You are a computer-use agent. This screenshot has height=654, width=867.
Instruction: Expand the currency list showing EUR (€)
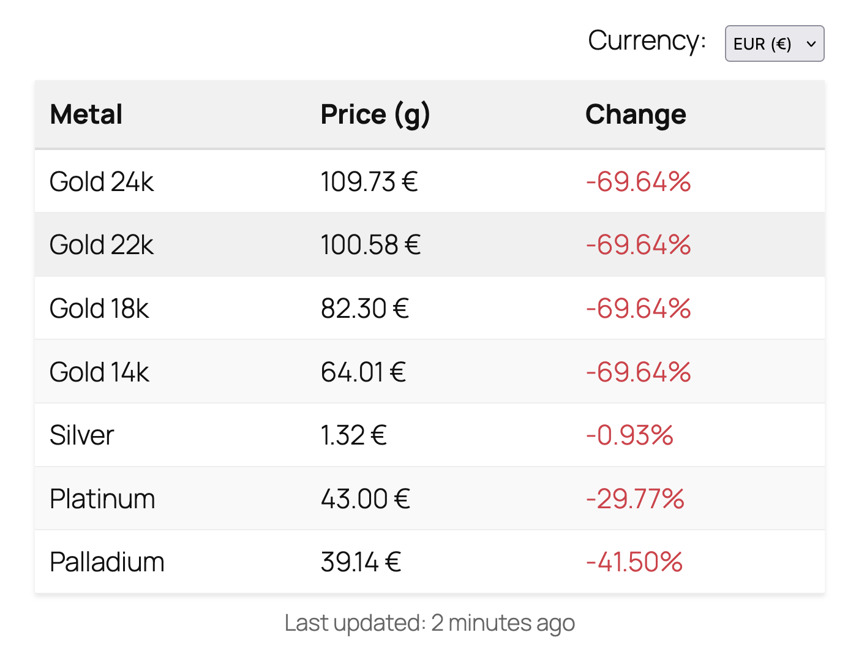point(774,43)
